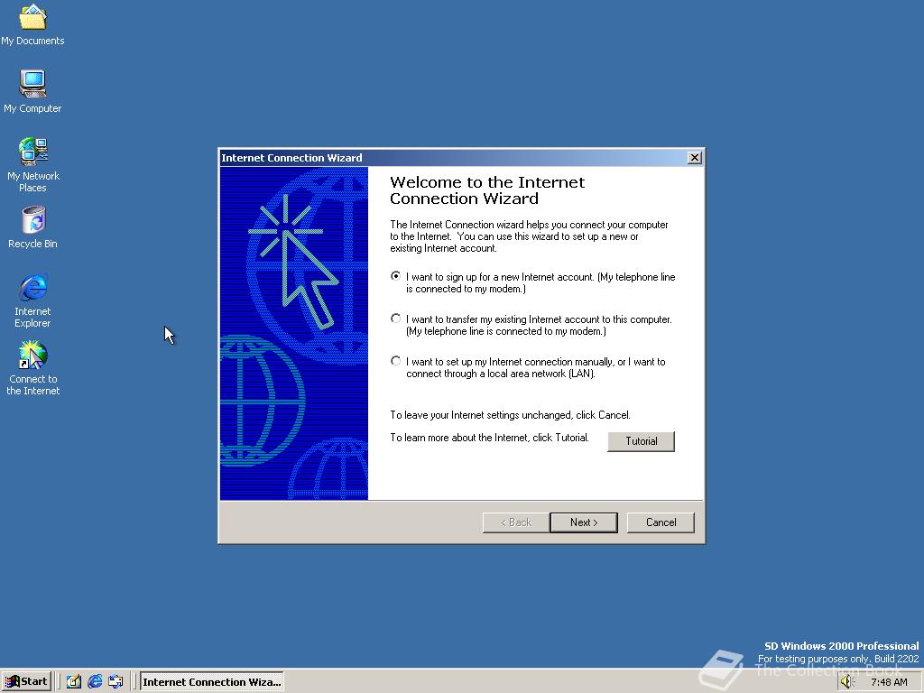Click the Show Desktop quick launch icon

coord(74,681)
